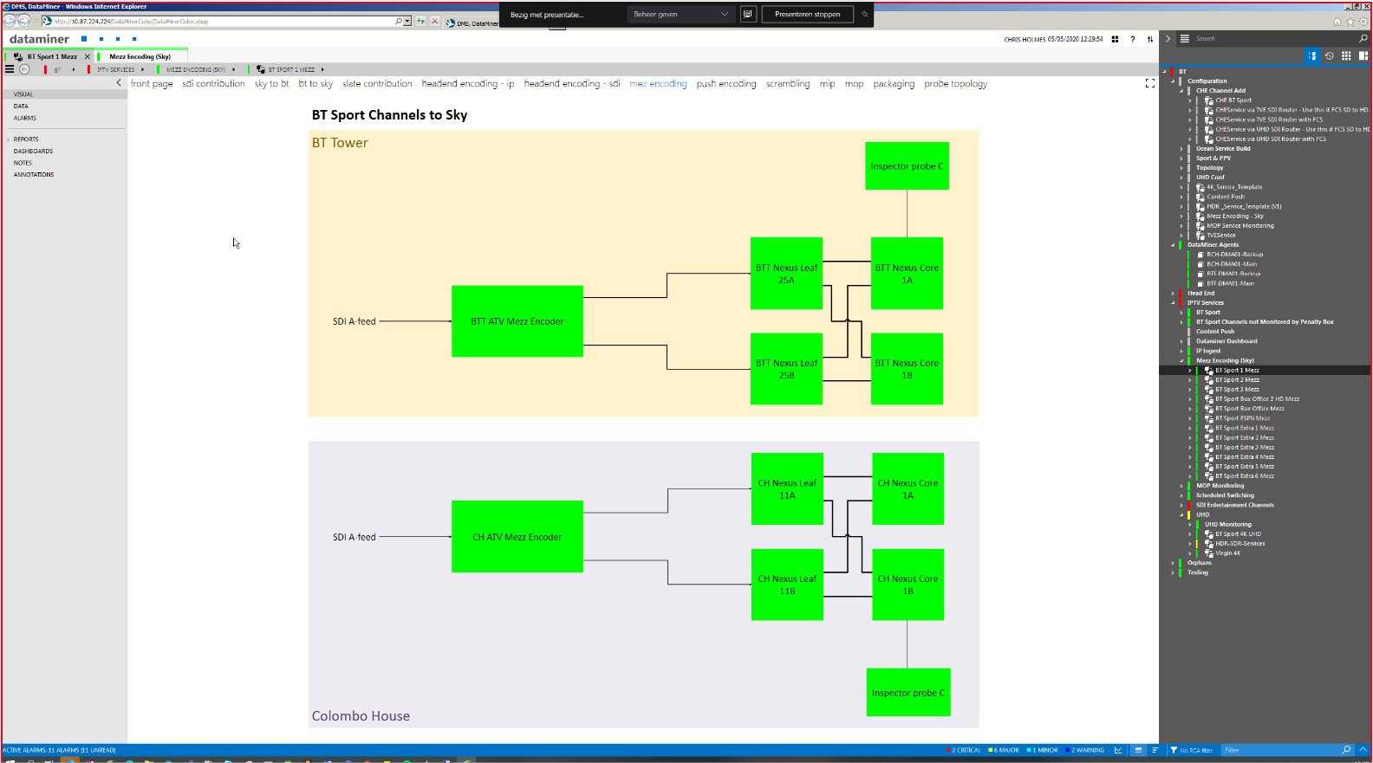1373x763 pixels.
Task: Refresh the Internet Explorer page
Action: coord(420,21)
